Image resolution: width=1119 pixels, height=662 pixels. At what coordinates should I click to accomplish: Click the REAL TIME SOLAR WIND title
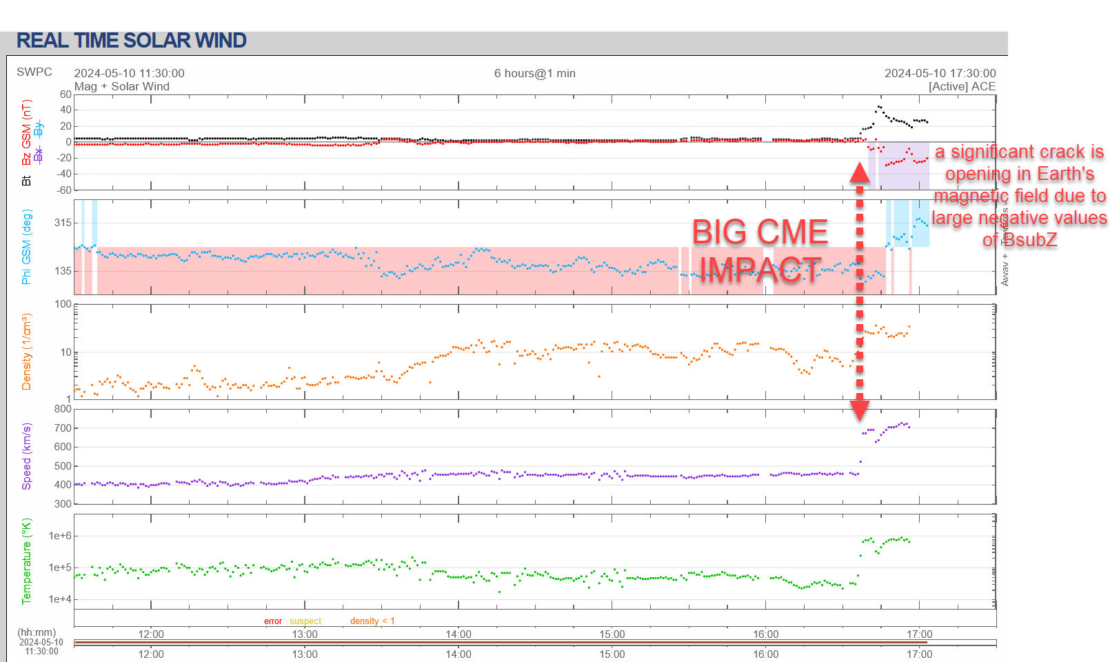[131, 41]
